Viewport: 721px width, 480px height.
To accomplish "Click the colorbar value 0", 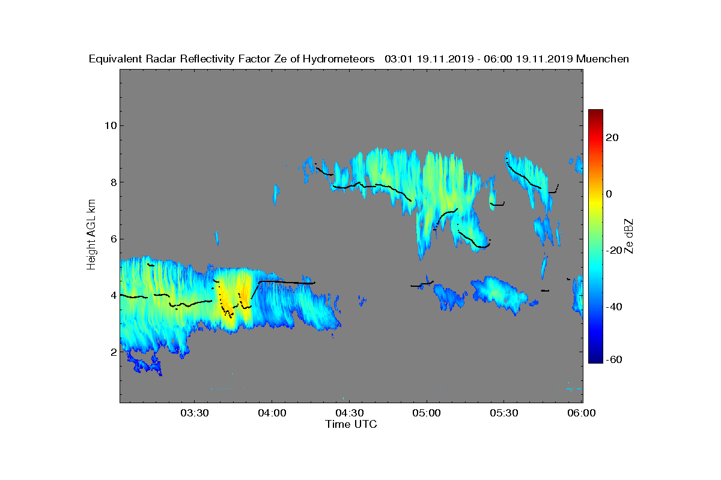I will pyautogui.click(x=610, y=194).
